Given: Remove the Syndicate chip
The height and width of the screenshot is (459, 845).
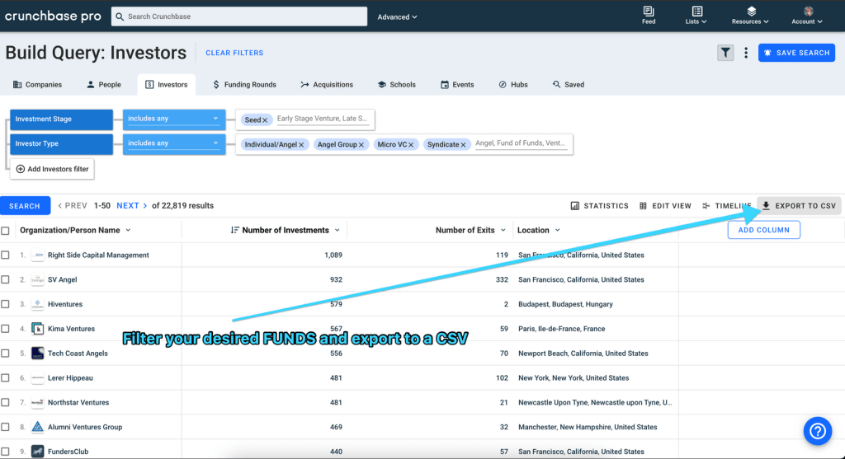Looking at the screenshot, I should point(463,145).
